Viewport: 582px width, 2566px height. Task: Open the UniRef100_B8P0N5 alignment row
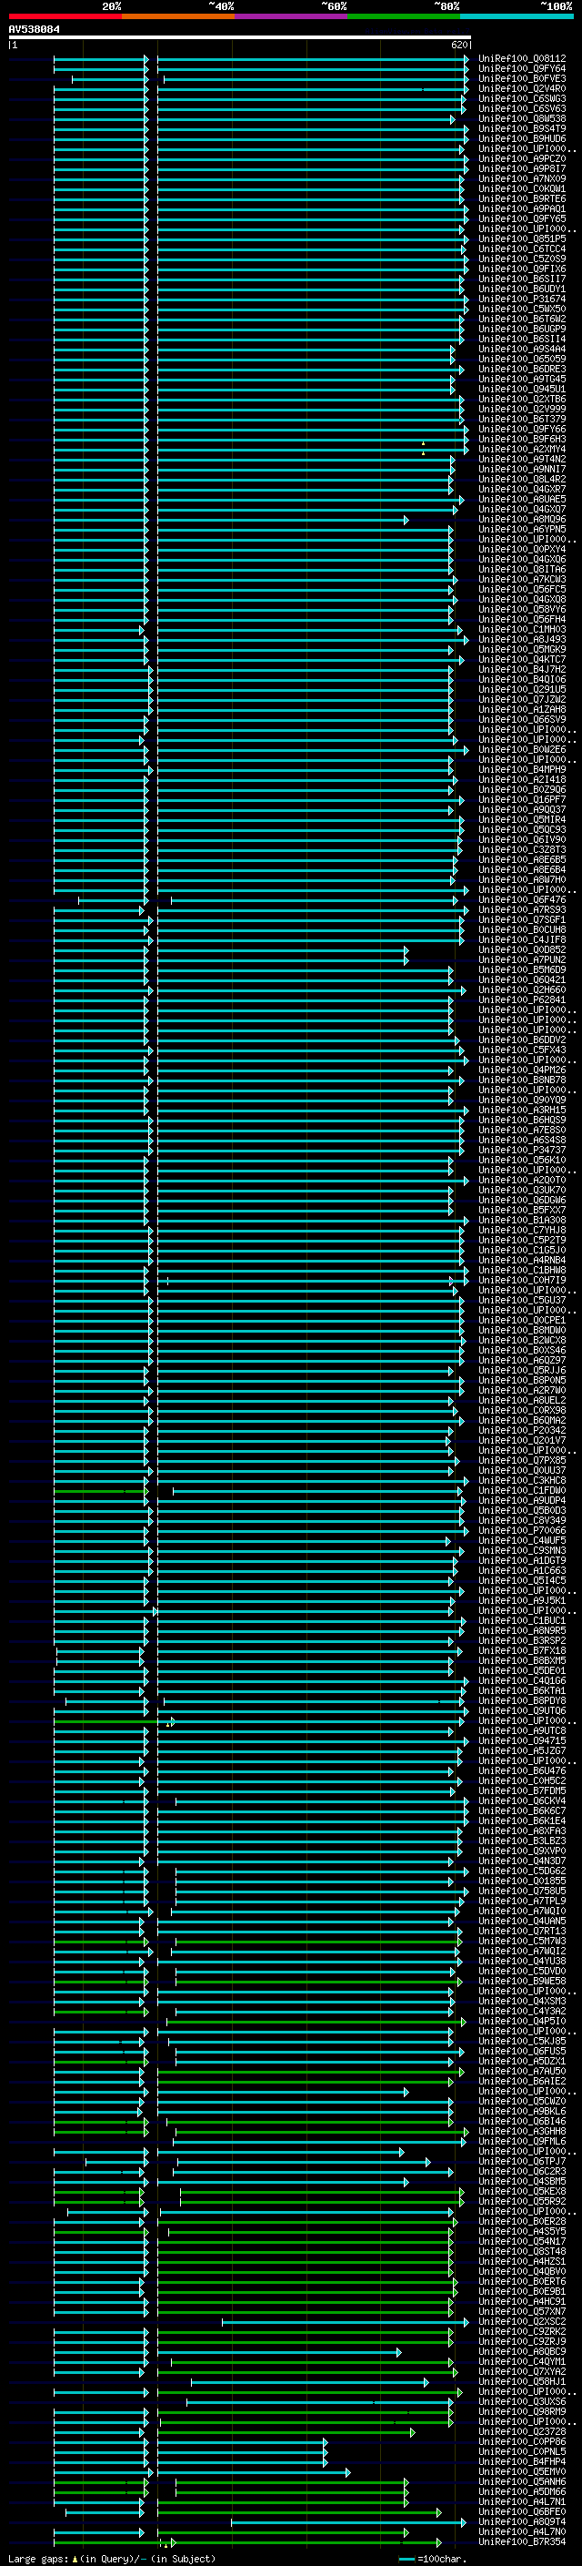click(521, 1380)
